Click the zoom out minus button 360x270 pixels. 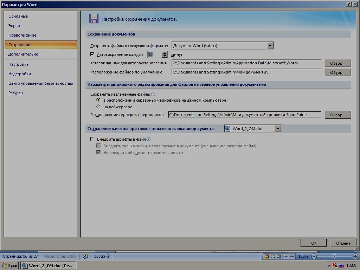[314, 256]
